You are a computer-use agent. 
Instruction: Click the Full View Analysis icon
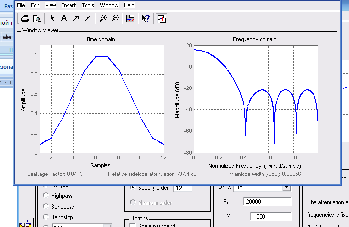(x=161, y=18)
